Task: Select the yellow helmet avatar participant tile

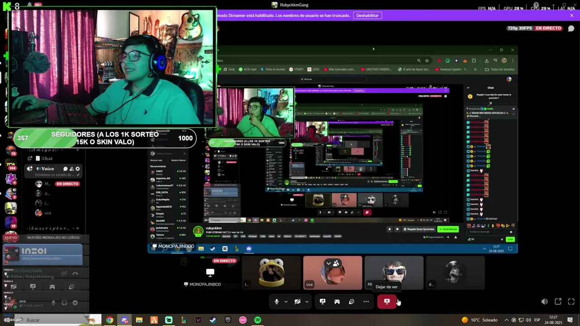Action: pos(271,273)
